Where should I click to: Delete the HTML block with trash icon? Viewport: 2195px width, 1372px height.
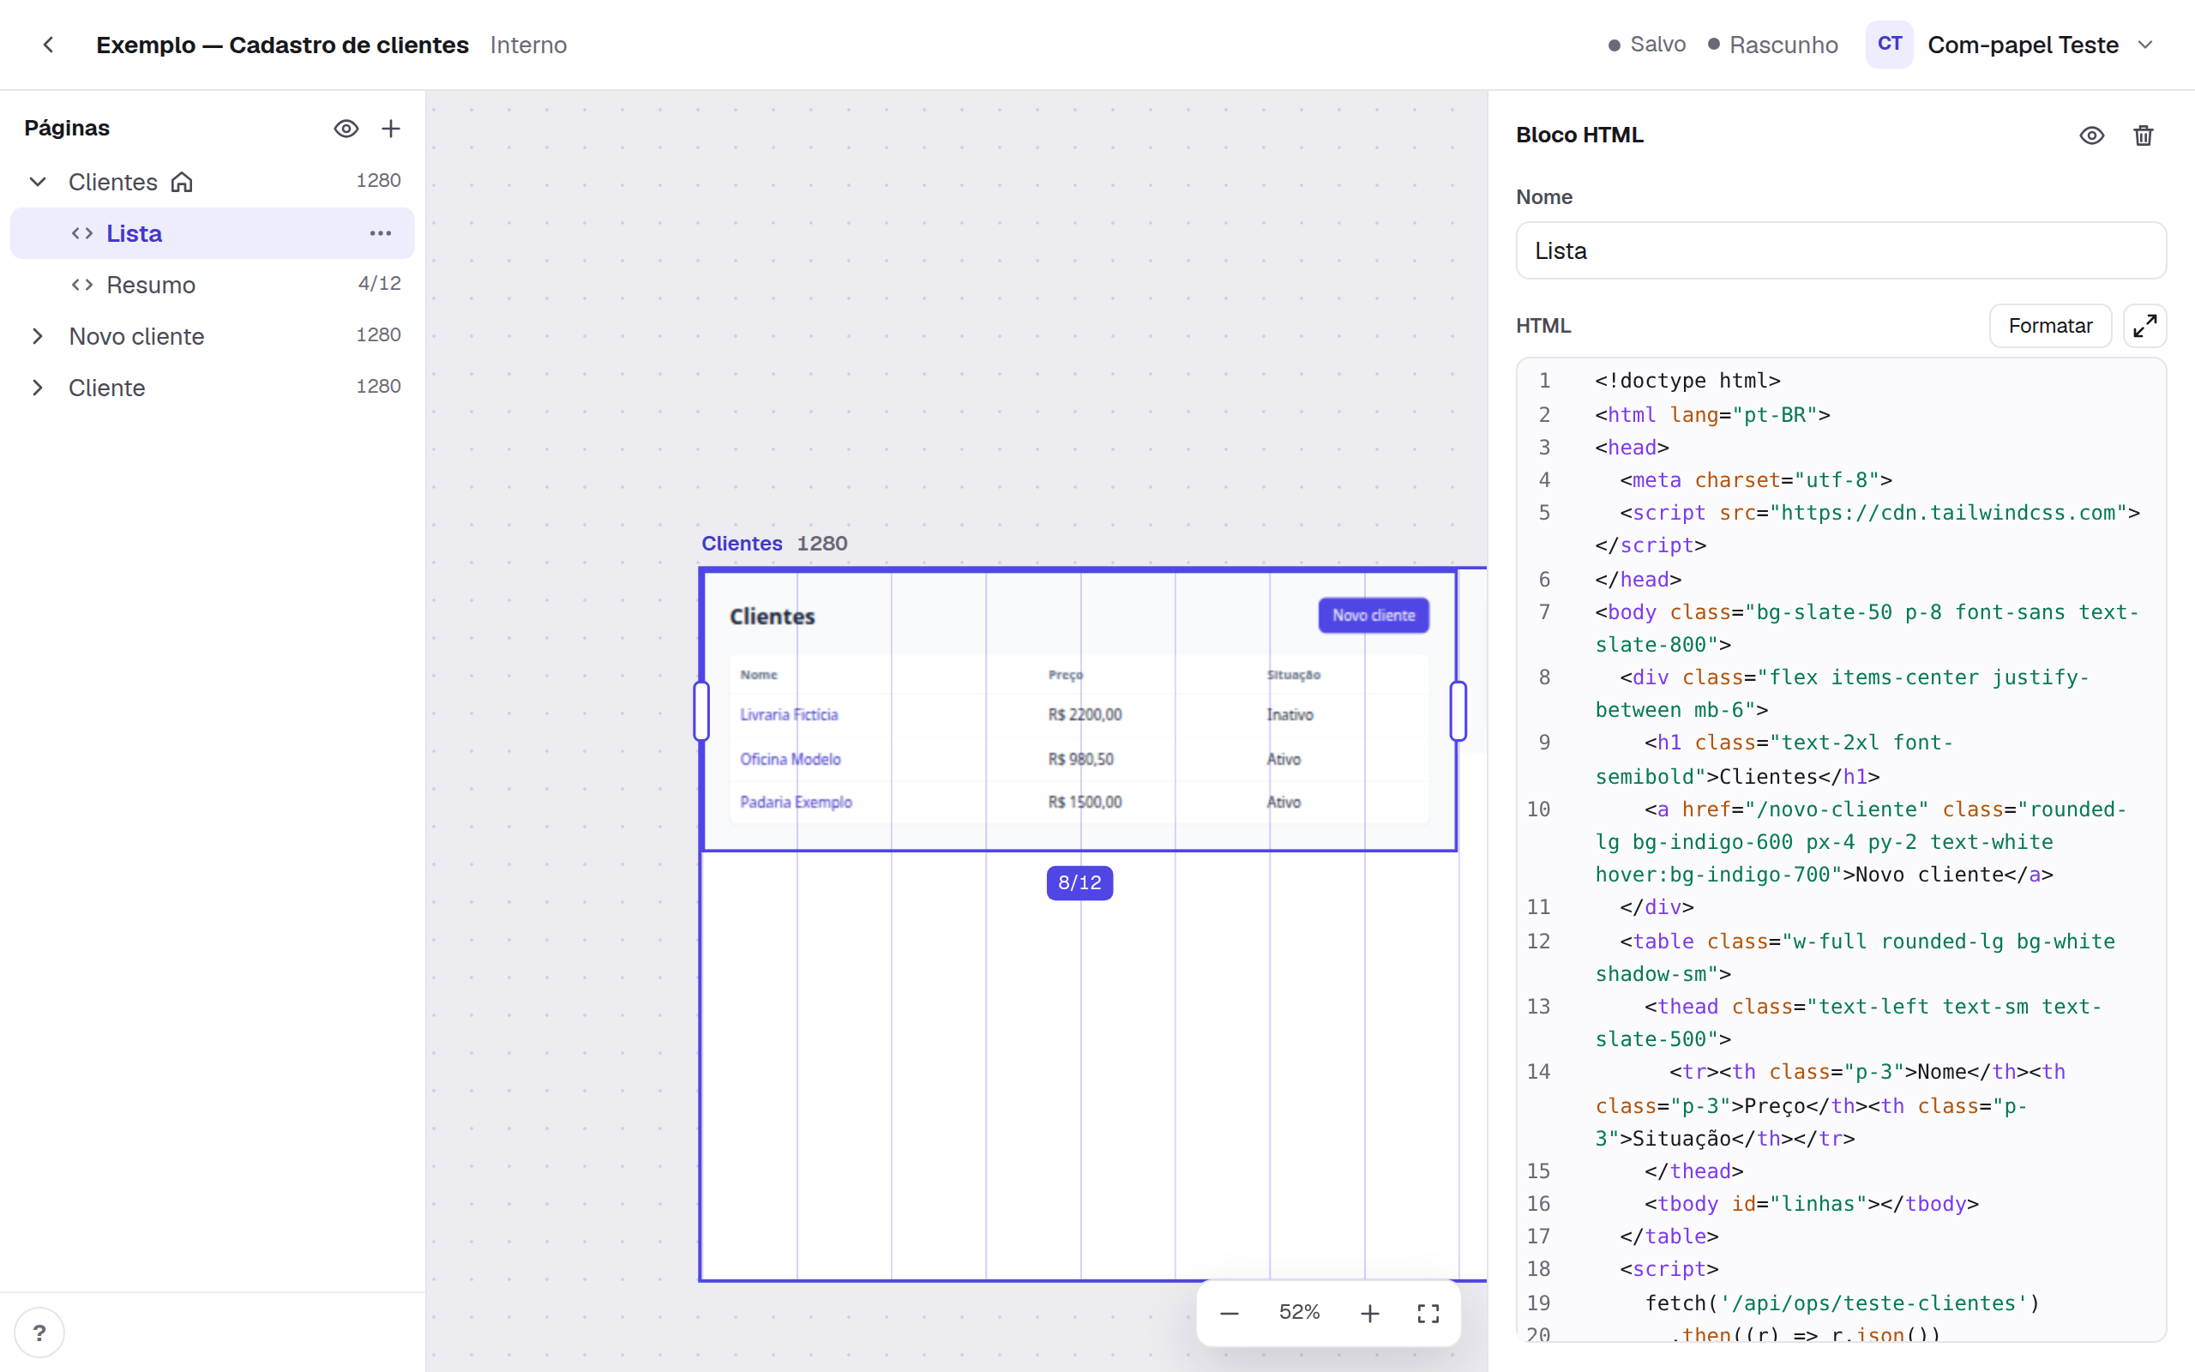(x=2144, y=135)
